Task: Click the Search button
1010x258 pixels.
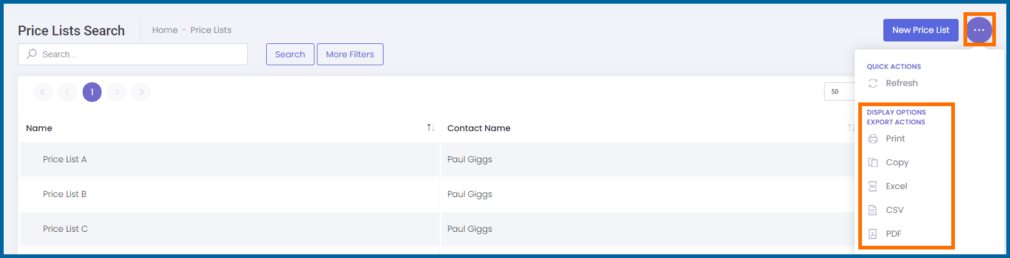Action: click(290, 54)
